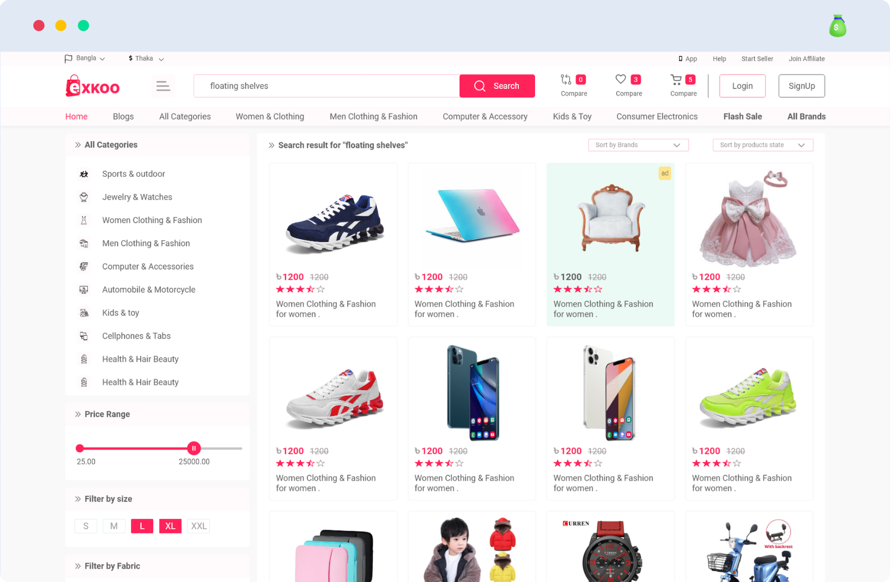Click double-chevron icon beside Filter by size
The width and height of the screenshot is (890, 582).
[78, 499]
